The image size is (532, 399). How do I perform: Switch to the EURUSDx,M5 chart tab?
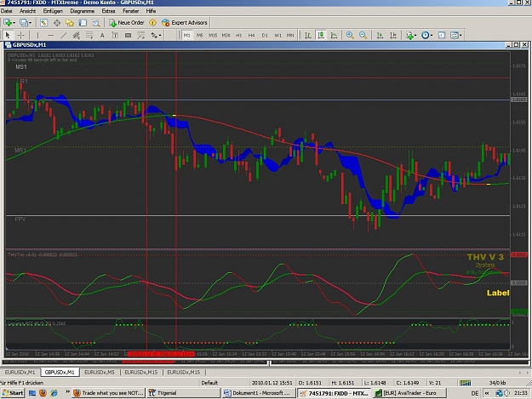pos(99,373)
